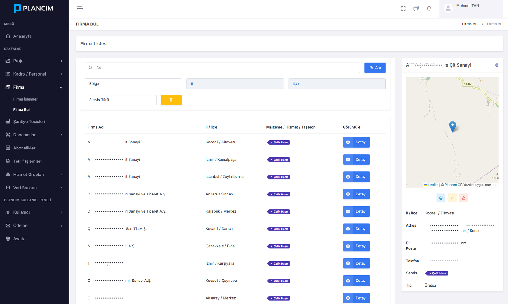Open the notifications bell
The image size is (508, 304).
pyautogui.click(x=429, y=9)
